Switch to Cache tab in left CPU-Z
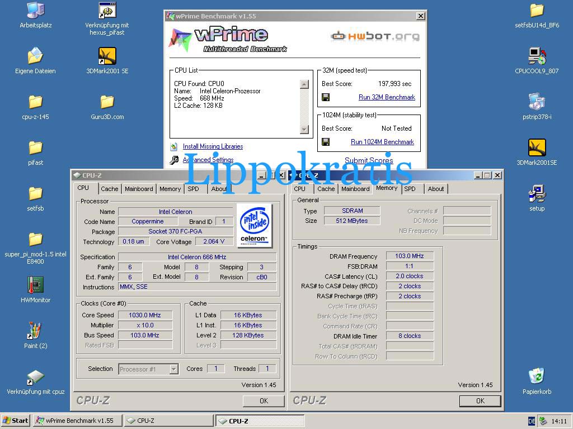 point(110,189)
